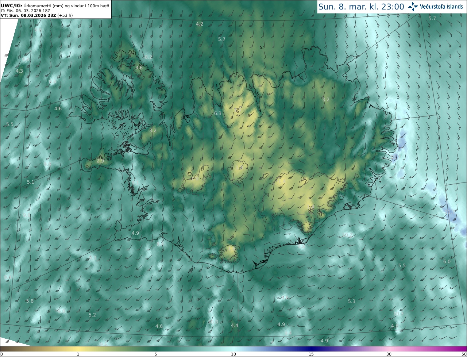This screenshot has width=467, height=357.
Task: Click the 10 tick label on the colorbar
Action: [233, 354]
